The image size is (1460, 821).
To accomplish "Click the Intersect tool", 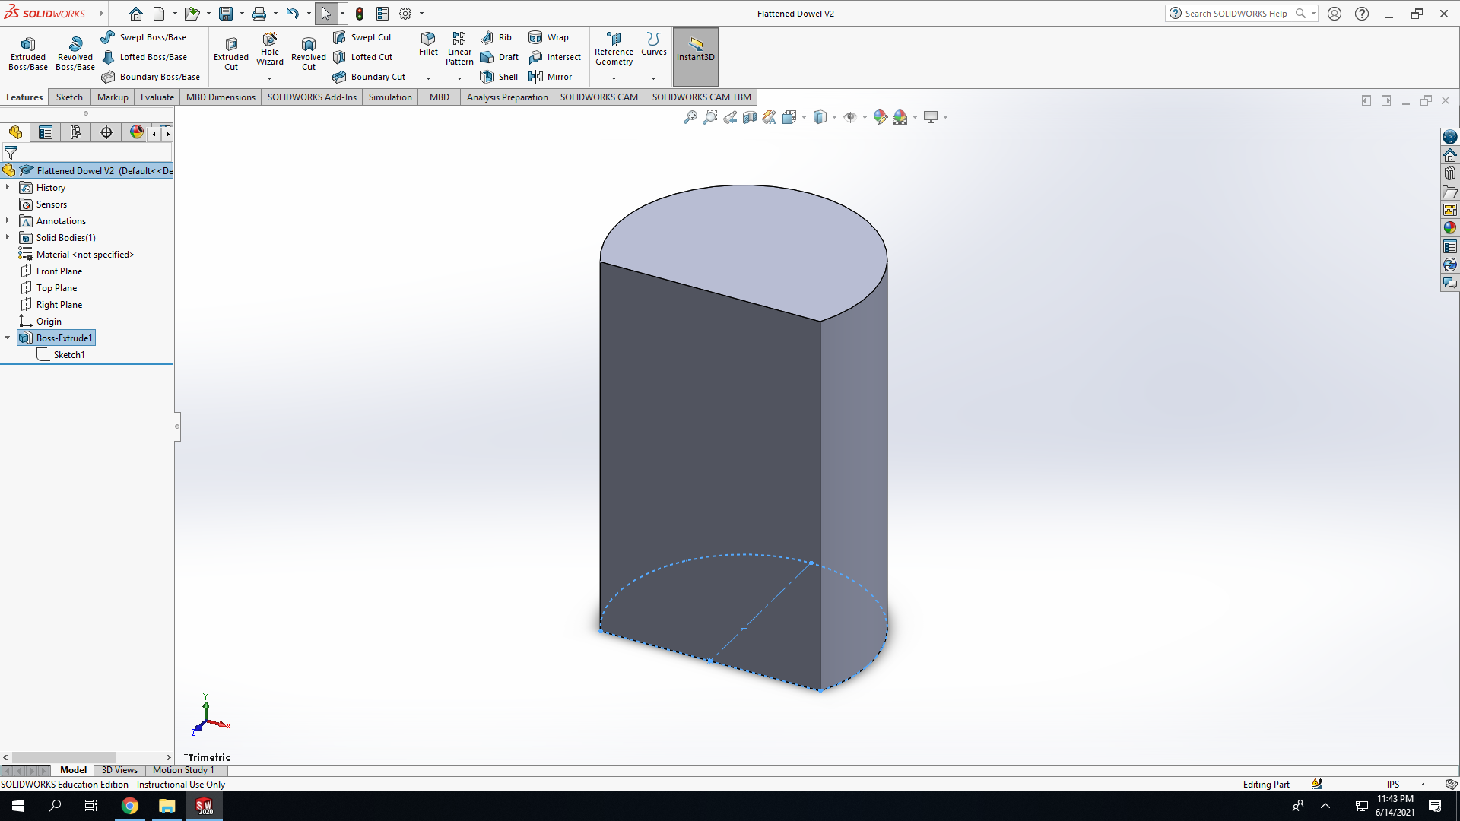I will tap(555, 57).
